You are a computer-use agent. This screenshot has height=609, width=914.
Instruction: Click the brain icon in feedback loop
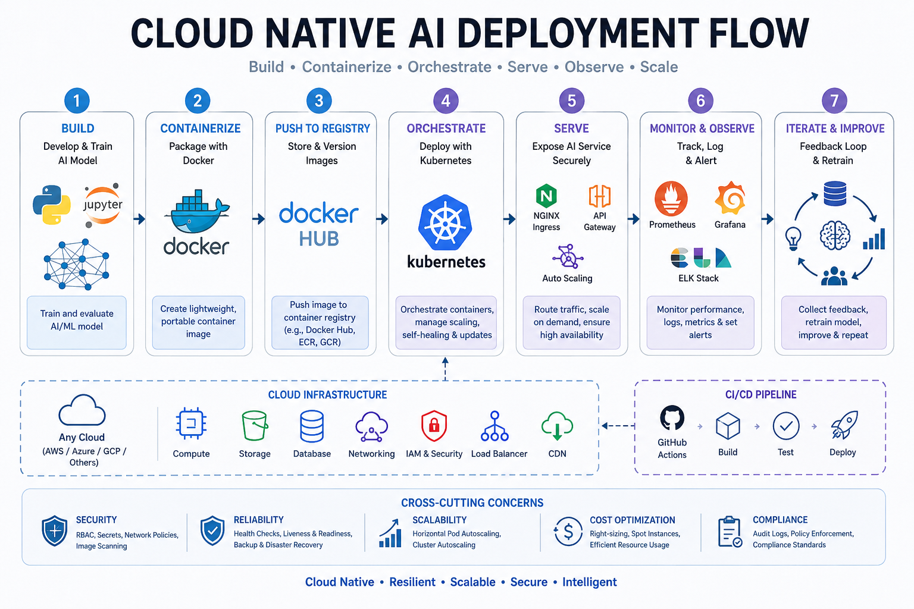(x=835, y=235)
